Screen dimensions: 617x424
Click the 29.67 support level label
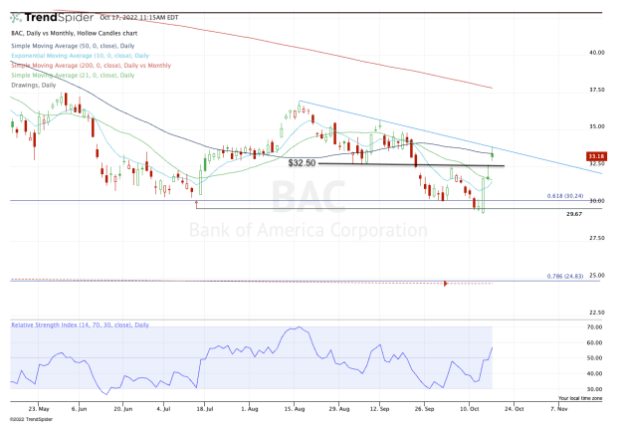[x=574, y=214]
